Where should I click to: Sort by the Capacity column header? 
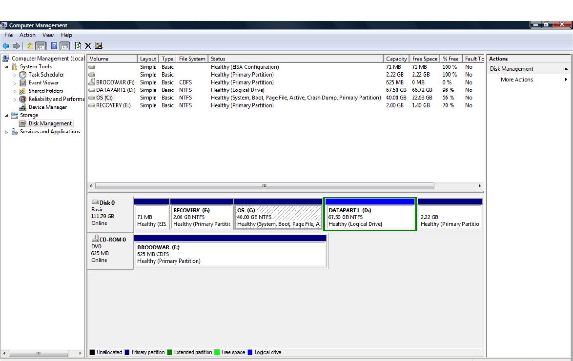pyautogui.click(x=396, y=59)
